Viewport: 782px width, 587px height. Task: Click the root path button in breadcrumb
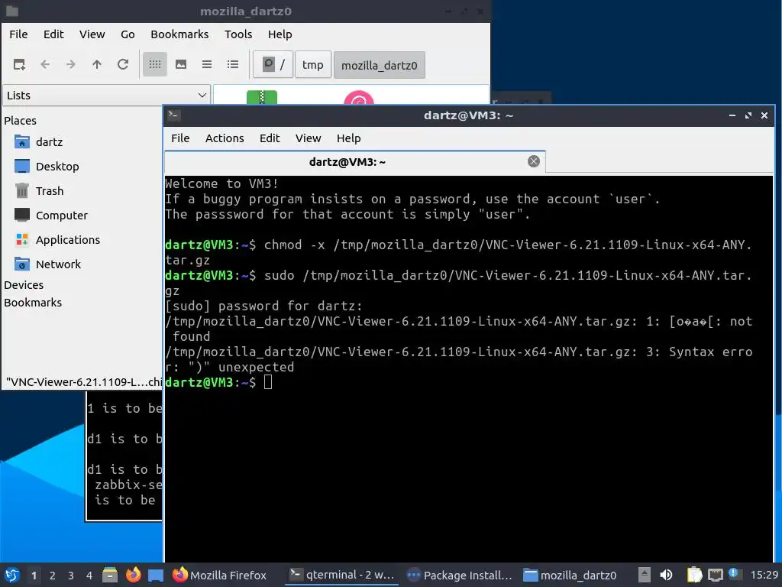click(273, 65)
